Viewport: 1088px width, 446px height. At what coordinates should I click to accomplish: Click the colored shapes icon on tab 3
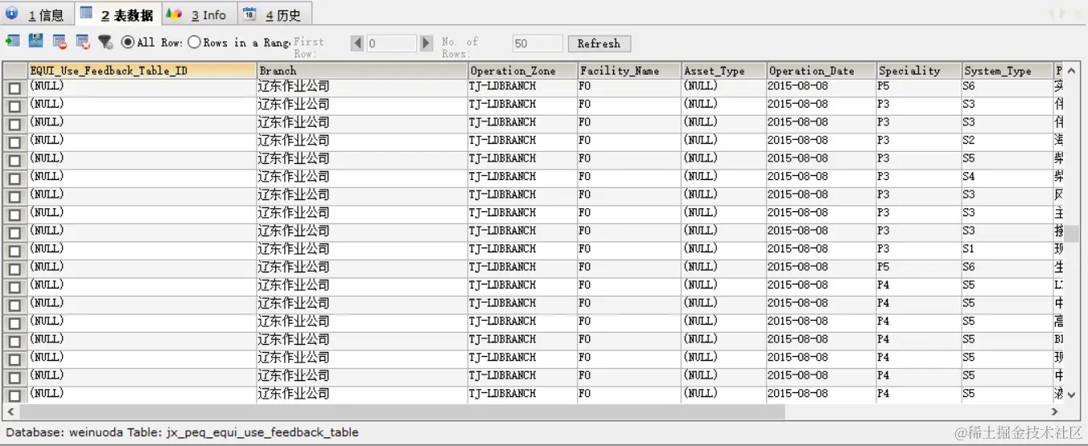pos(174,14)
